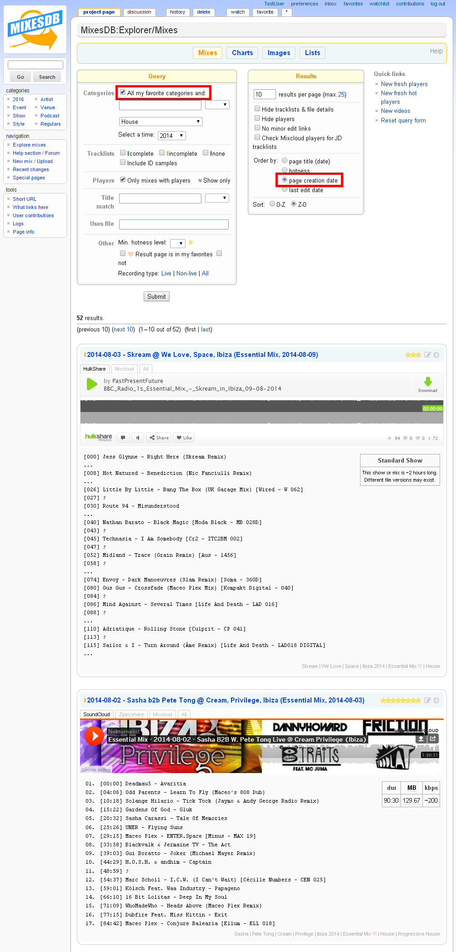Open the Explore mixes navigation link
Image resolution: width=456 pixels, height=952 pixels.
click(29, 145)
